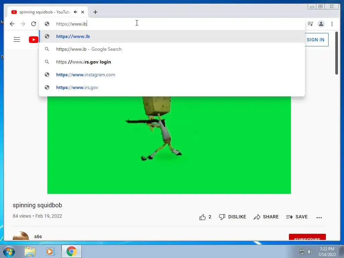Select the https://www.irs.gov URL suggestion
Viewport: 344px width, 258px height.
[x=172, y=87]
